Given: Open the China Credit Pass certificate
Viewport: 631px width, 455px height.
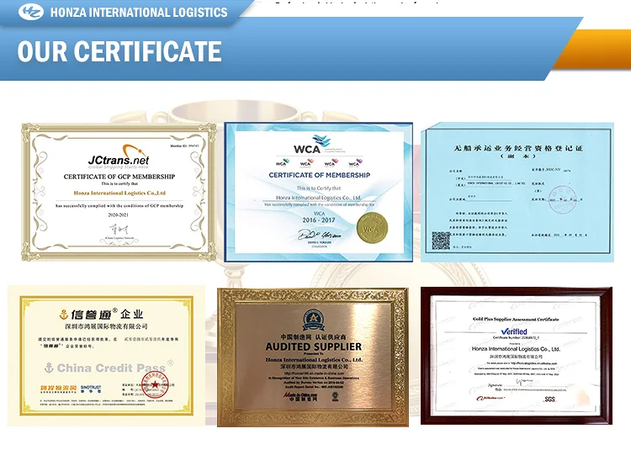Looking at the screenshot, I should [x=106, y=356].
